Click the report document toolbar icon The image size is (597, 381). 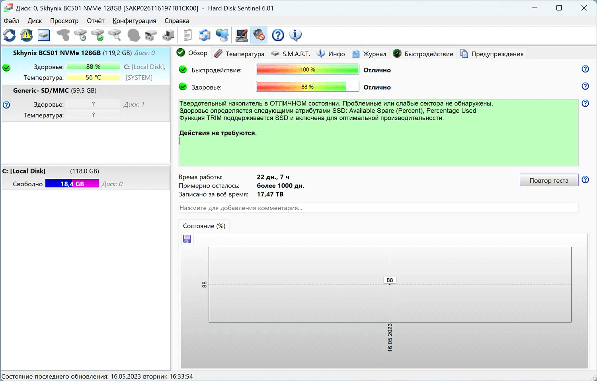point(187,35)
